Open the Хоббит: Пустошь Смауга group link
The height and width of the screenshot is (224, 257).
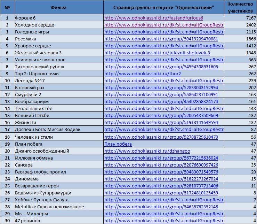164,200
